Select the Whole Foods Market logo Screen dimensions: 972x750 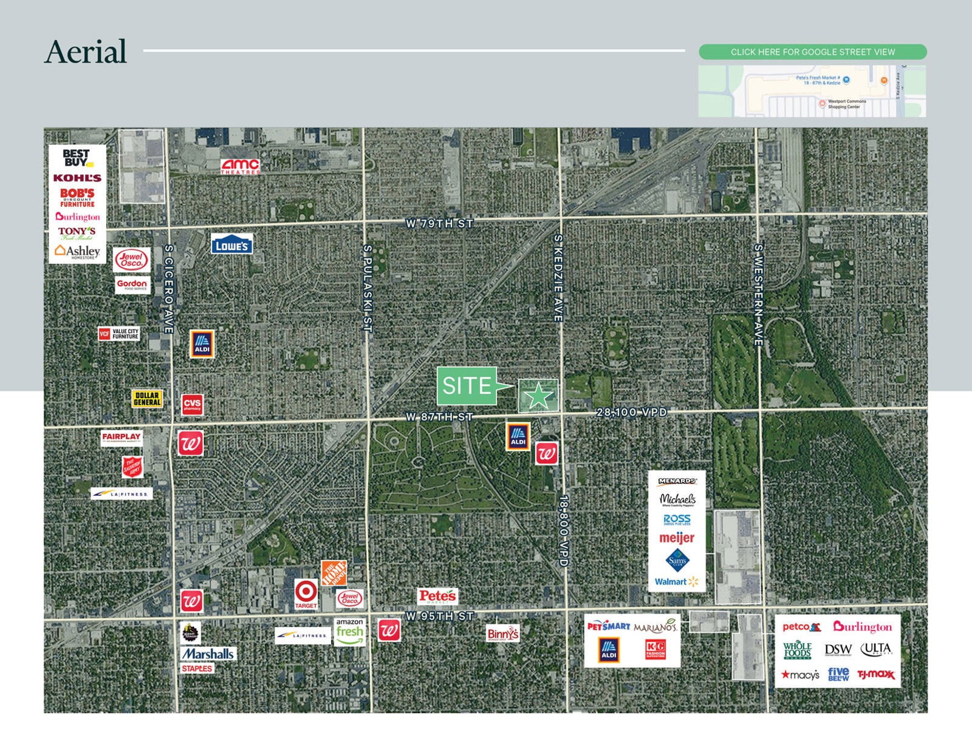[x=798, y=650]
